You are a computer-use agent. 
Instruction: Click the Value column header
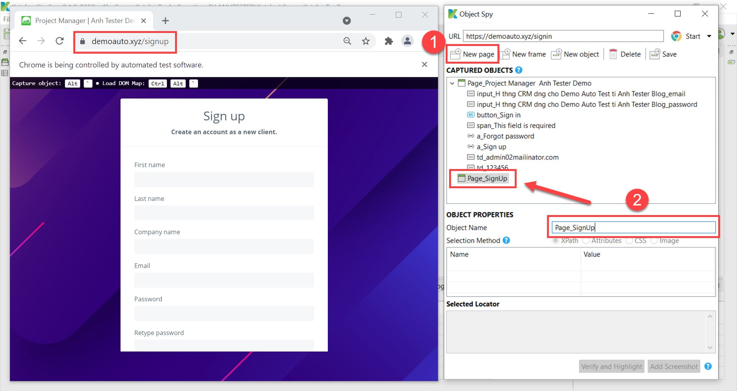pyautogui.click(x=648, y=254)
